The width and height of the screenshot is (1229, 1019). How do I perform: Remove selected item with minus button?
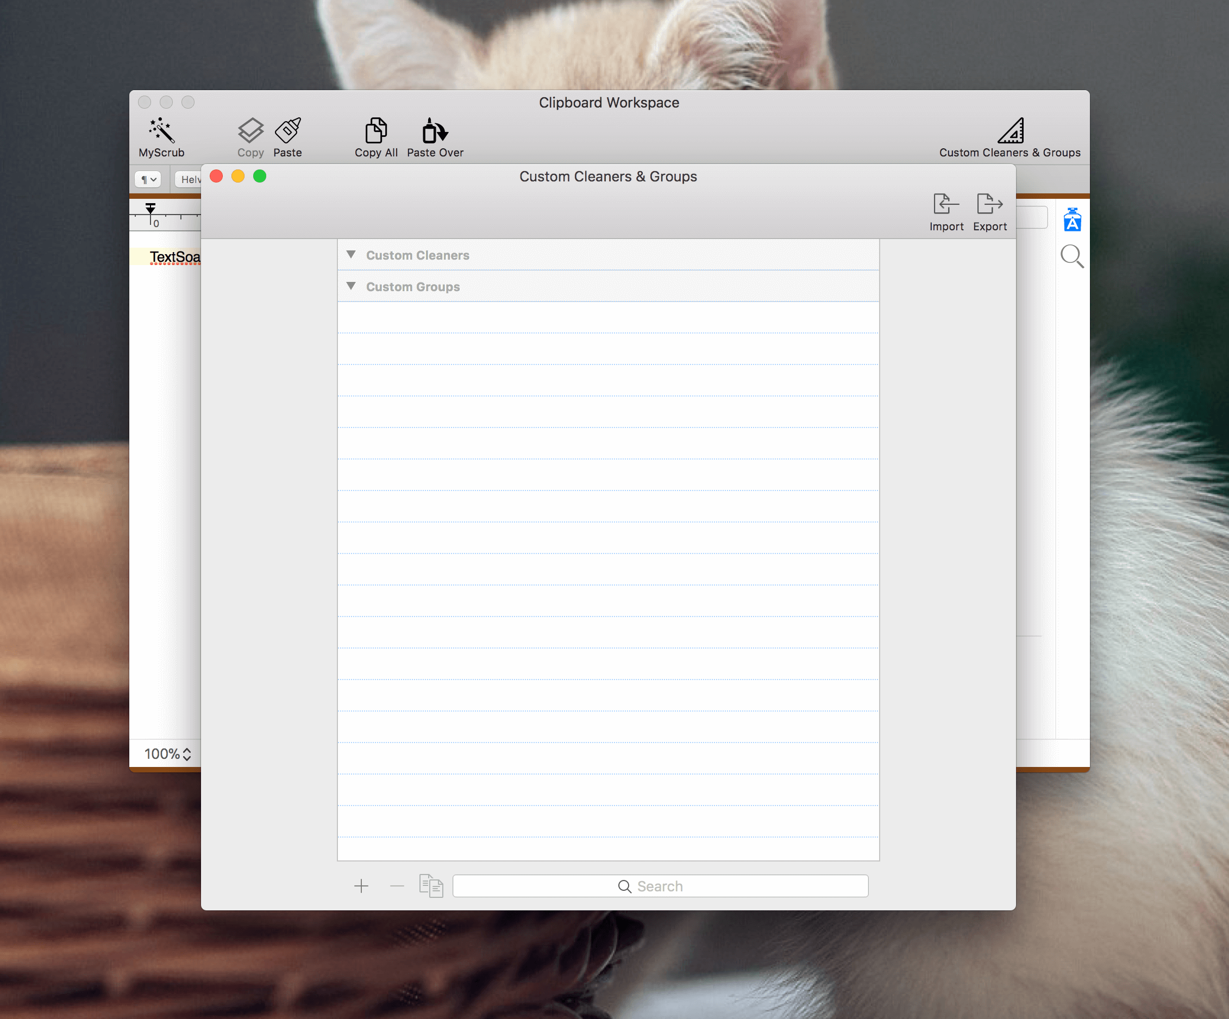tap(397, 886)
